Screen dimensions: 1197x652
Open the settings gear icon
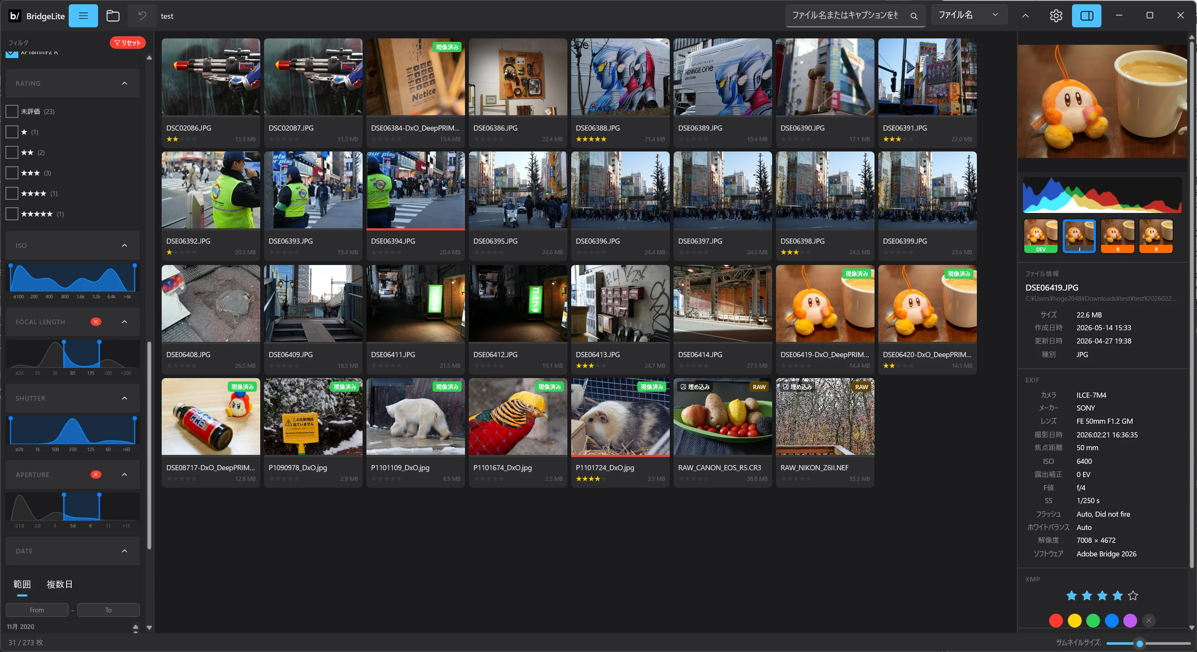tap(1056, 16)
